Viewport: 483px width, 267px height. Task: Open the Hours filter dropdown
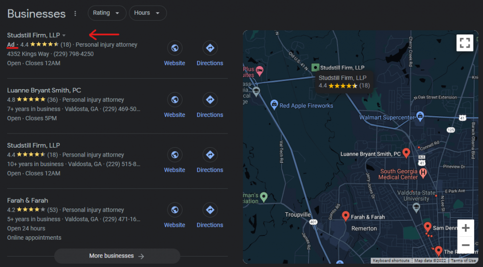click(x=148, y=13)
